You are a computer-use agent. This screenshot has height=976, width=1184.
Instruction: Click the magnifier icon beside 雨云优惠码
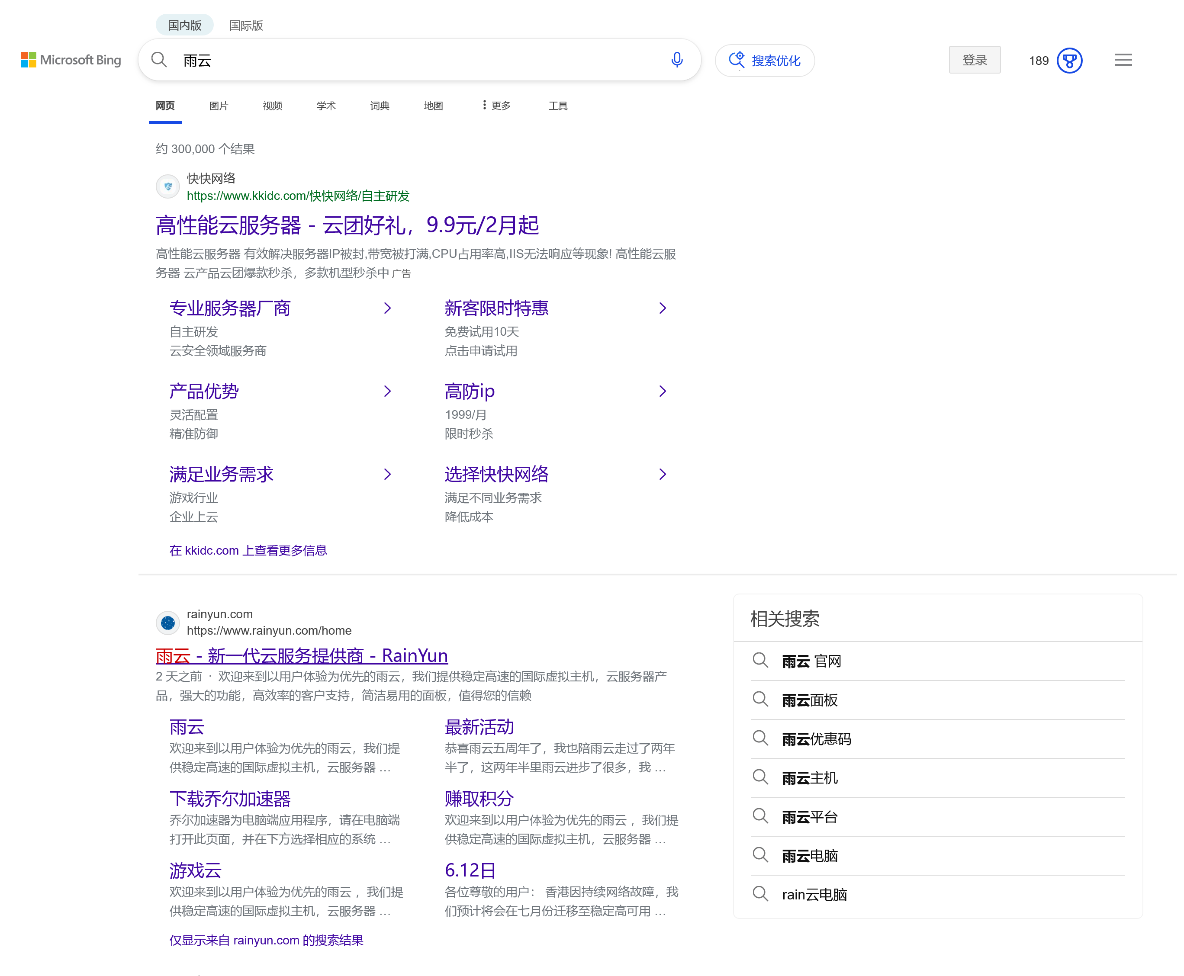tap(761, 739)
